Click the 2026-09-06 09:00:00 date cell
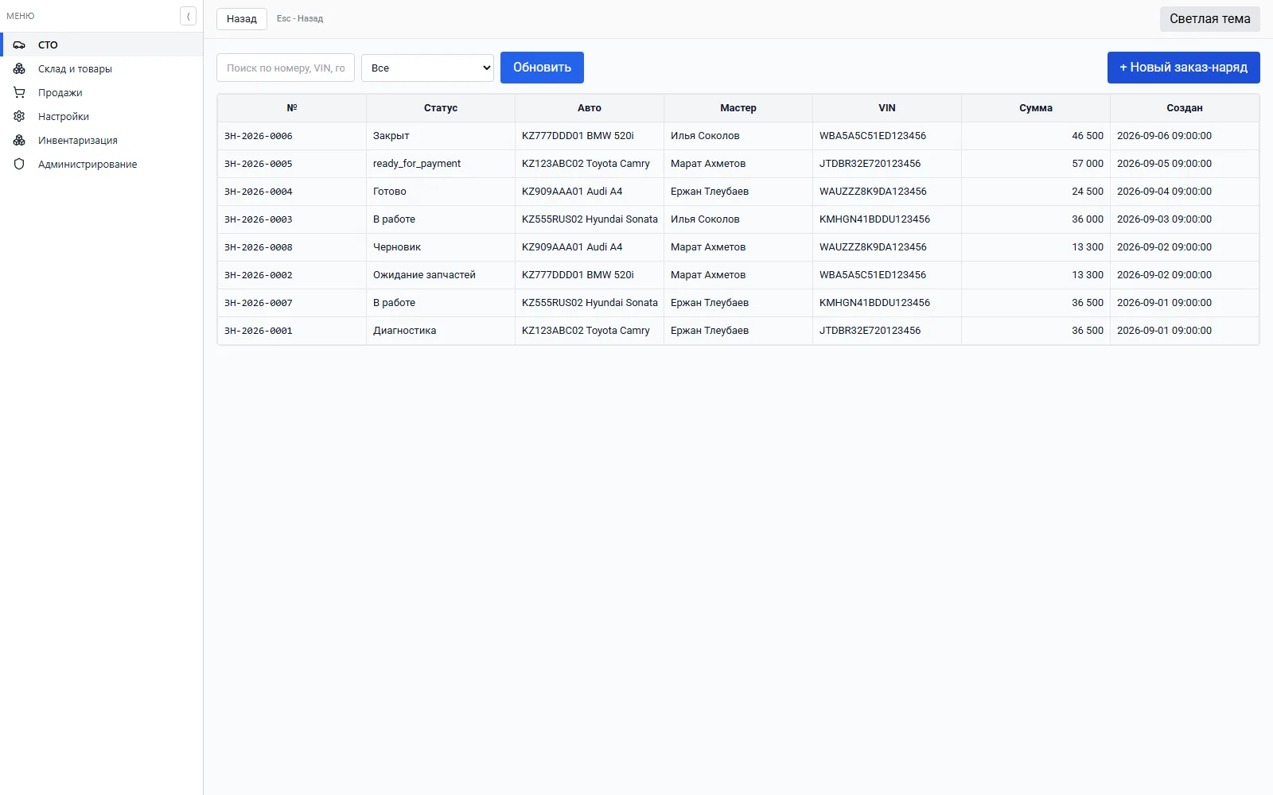 [1185, 136]
